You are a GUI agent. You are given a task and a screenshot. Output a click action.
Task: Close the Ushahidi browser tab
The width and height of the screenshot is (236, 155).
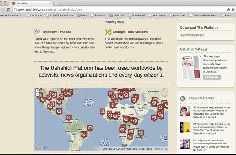[x=50, y=3]
